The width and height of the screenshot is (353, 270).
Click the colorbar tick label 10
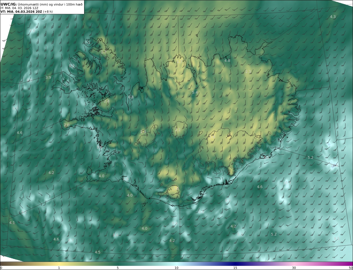176,268
